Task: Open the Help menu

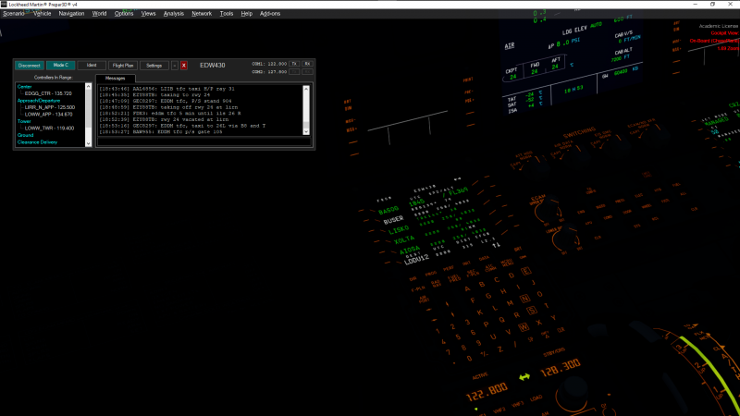Action: coord(246,14)
